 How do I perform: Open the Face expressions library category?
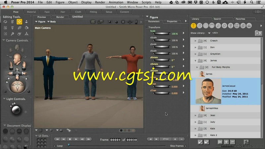pyautogui.click(x=206, y=26)
